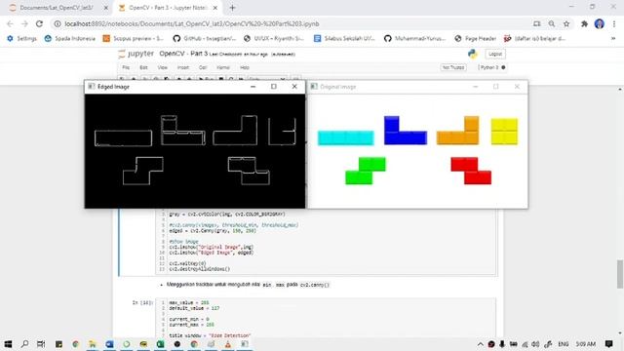624x351 pixels.
Task: Click the yellow square block in Original Image
Action: pos(504,132)
